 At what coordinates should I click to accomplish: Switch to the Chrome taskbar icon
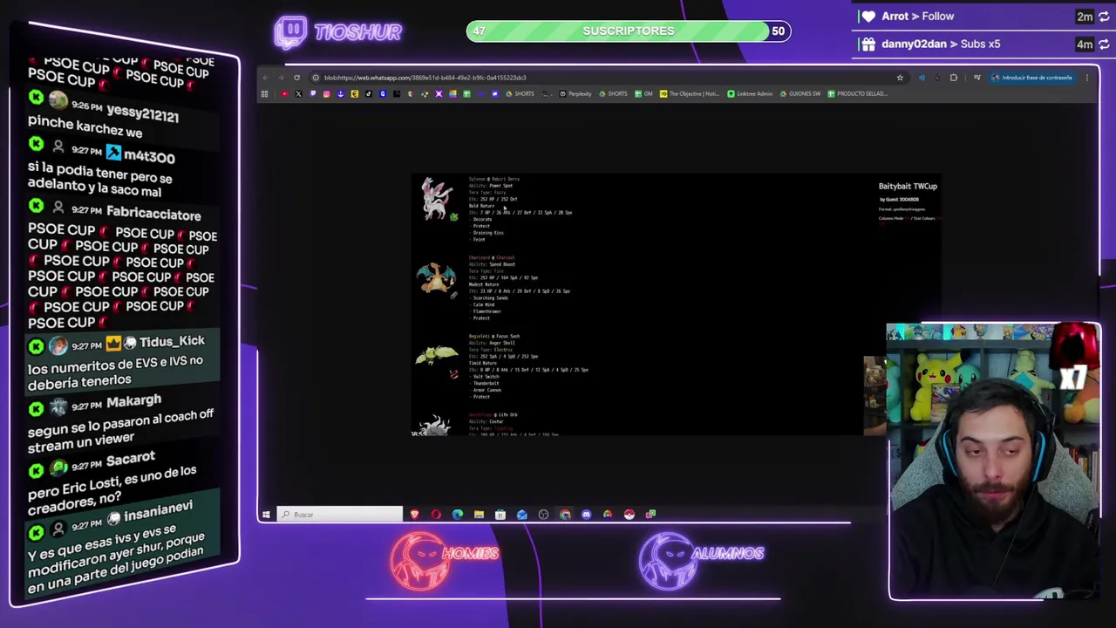(x=565, y=515)
